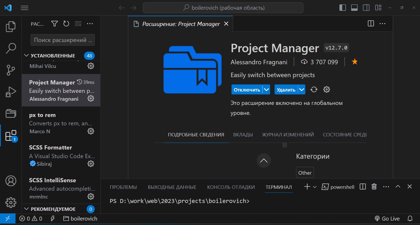Start Go Live server in status bar

387,218
